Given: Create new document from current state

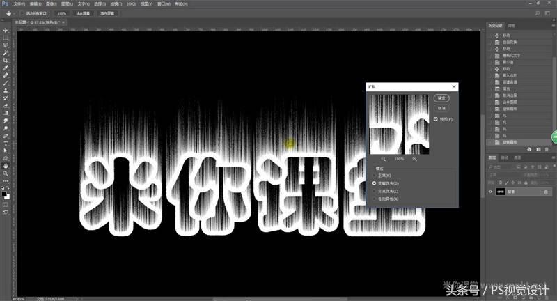Looking at the screenshot, I should click(x=530, y=149).
